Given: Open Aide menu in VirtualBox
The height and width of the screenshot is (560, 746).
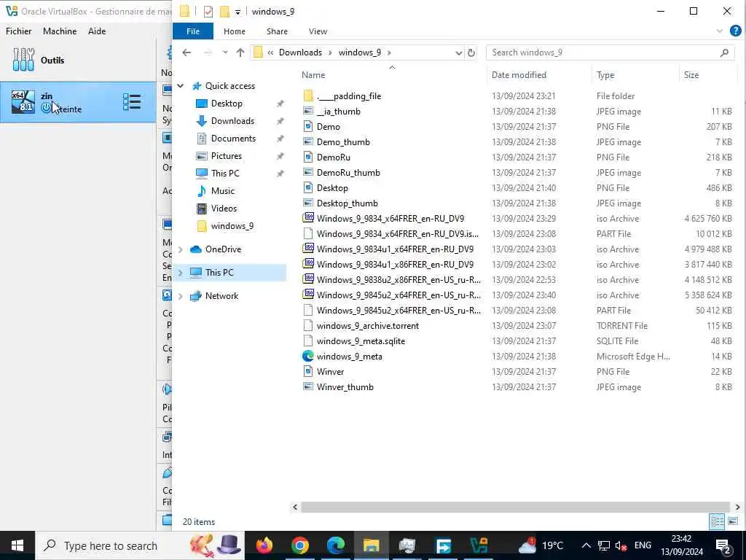Looking at the screenshot, I should tap(97, 31).
